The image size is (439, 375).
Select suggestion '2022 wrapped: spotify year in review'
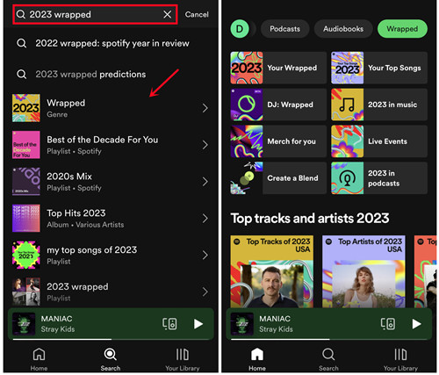point(111,43)
